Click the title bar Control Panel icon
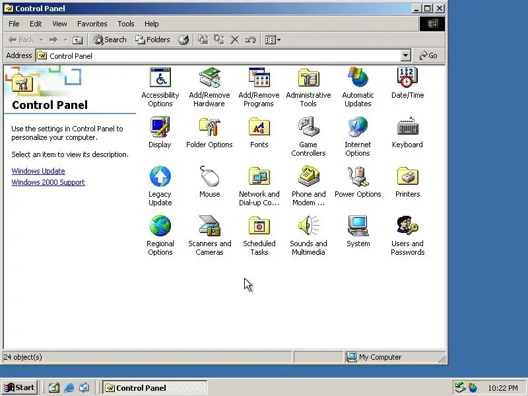The height and width of the screenshot is (396, 528). pyautogui.click(x=9, y=9)
